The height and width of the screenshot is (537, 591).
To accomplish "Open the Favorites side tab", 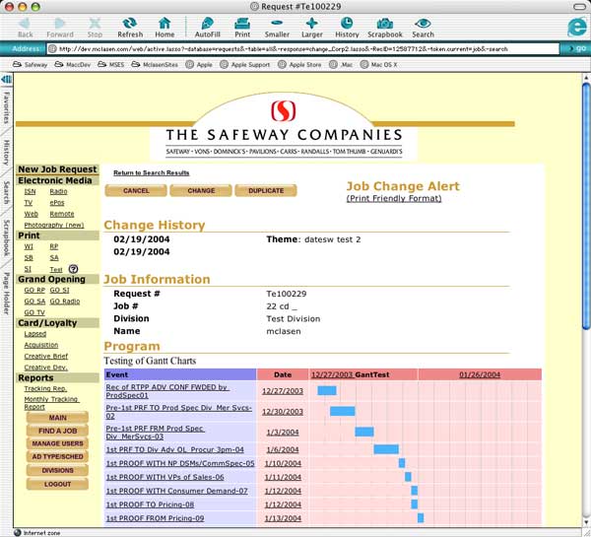I will [x=6, y=107].
